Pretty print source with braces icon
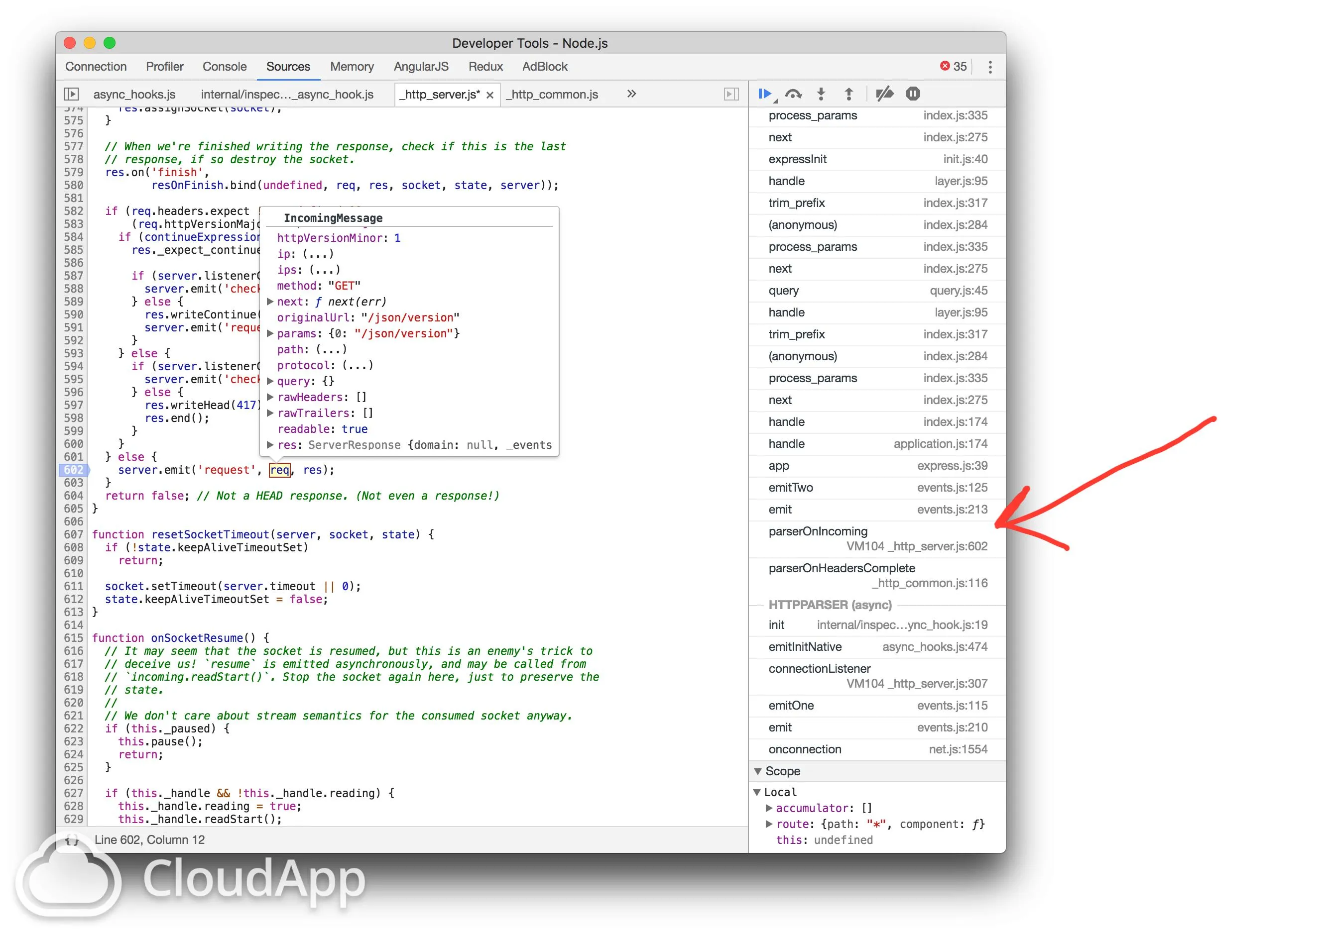The width and height of the screenshot is (1329, 932). coord(72,840)
